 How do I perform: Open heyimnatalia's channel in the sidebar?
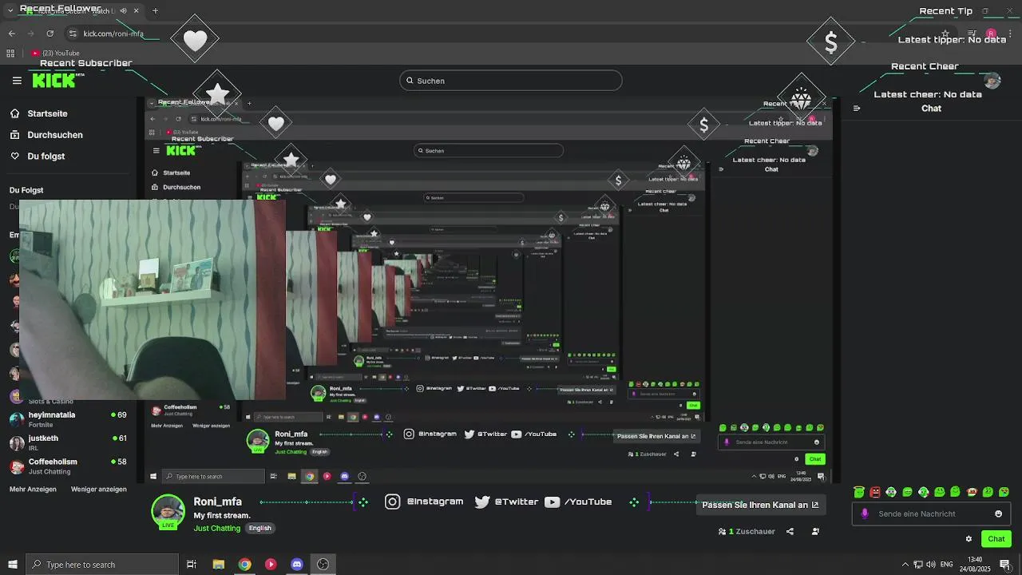[x=68, y=419]
